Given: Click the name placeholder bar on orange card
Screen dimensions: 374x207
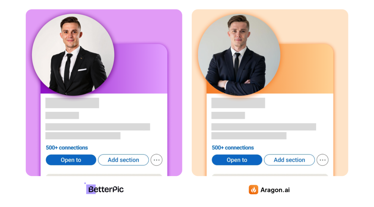Looking at the screenshot, I should tap(238, 103).
